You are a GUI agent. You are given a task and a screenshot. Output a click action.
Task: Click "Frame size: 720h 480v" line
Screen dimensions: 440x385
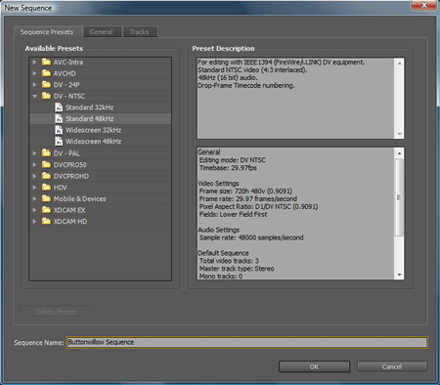(246, 191)
